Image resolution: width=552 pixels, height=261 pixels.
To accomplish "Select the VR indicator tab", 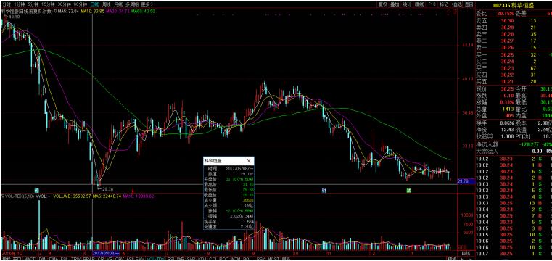I will click(x=110, y=258).
